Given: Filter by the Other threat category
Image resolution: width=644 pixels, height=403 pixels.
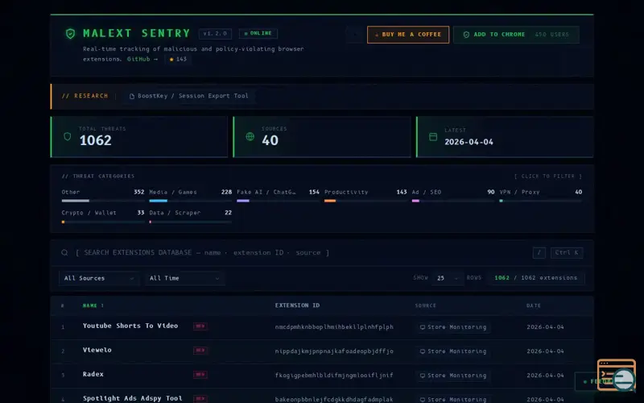Looking at the screenshot, I should 103,196.
